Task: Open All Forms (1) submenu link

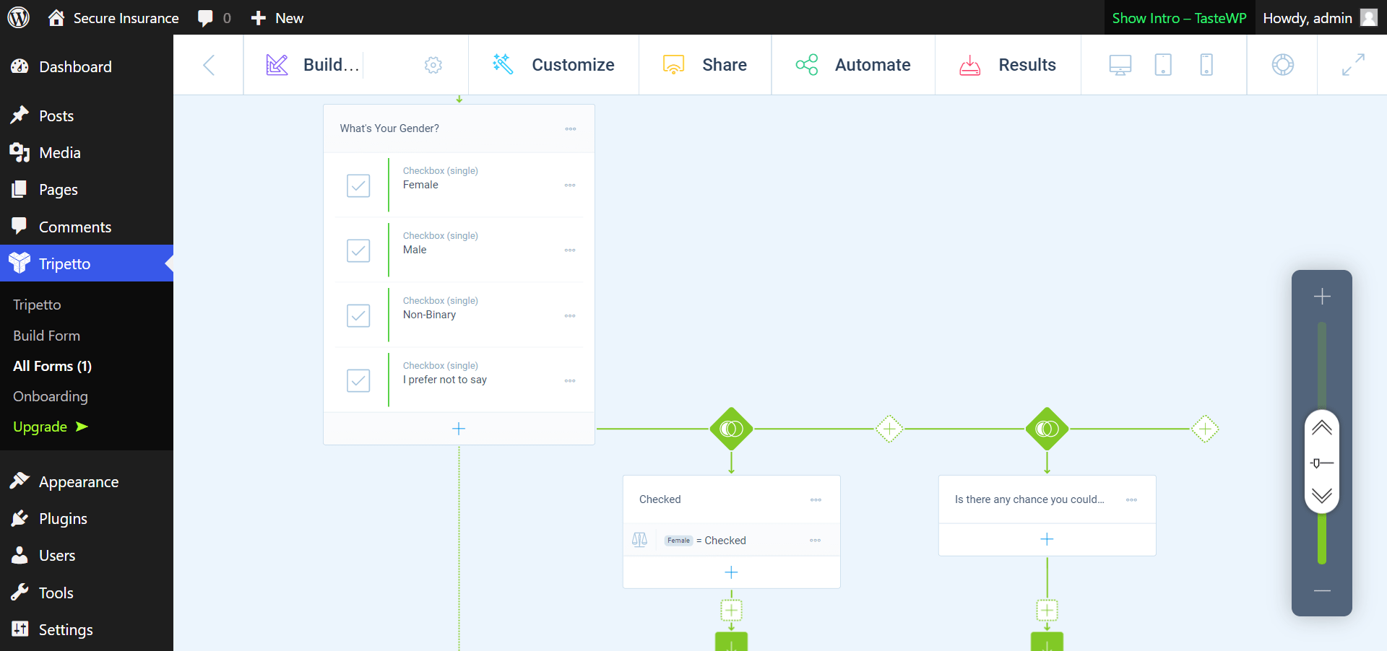Action: tap(52, 366)
